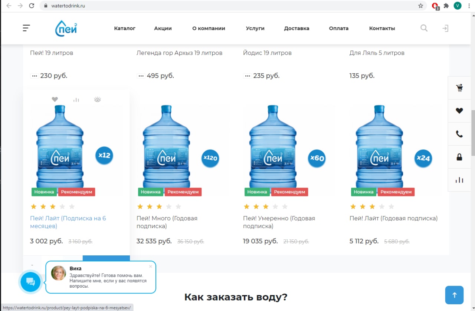Open the cart icon in side panel
475x311 pixels.
click(x=459, y=88)
